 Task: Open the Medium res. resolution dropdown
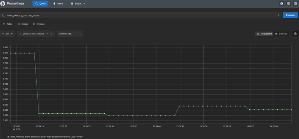[x=70, y=33]
